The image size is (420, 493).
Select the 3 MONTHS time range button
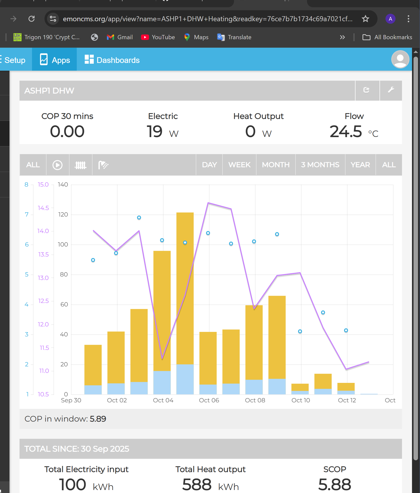pyautogui.click(x=320, y=165)
